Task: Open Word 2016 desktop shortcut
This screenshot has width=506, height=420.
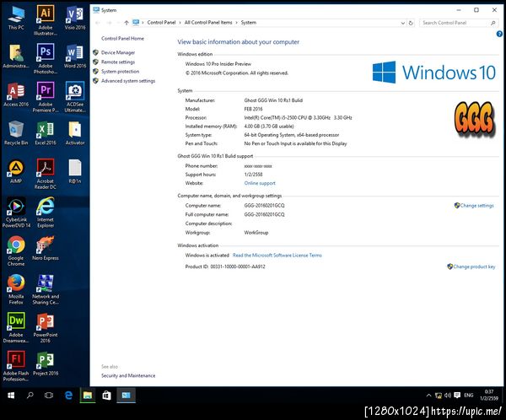Action: (75, 56)
